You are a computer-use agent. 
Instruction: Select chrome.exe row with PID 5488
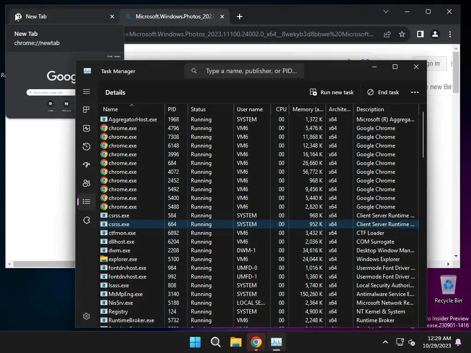tap(258, 207)
